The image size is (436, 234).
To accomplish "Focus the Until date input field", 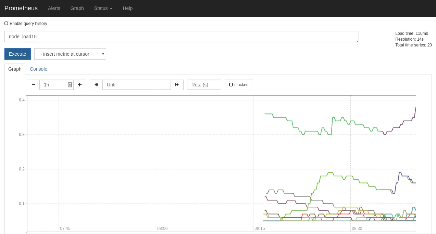I will (136, 85).
